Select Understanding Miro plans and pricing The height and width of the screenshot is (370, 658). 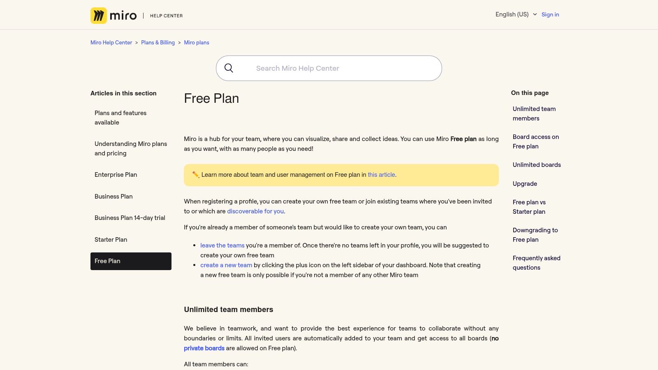131,148
